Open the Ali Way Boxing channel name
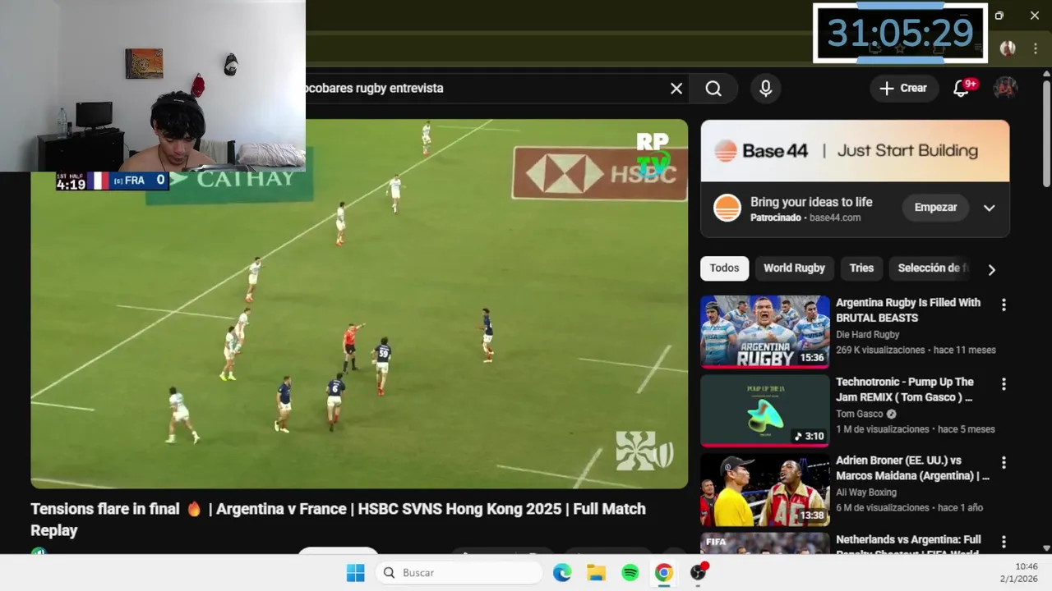This screenshot has width=1052, height=591. click(x=866, y=492)
